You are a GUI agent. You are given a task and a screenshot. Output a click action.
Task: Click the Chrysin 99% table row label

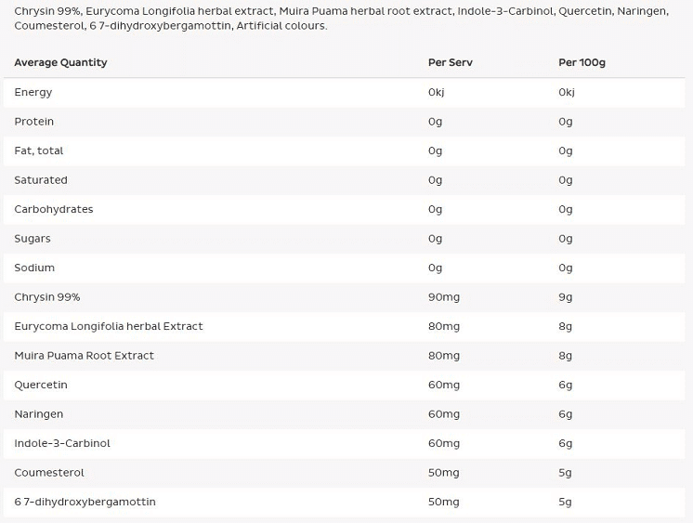pyautogui.click(x=47, y=297)
